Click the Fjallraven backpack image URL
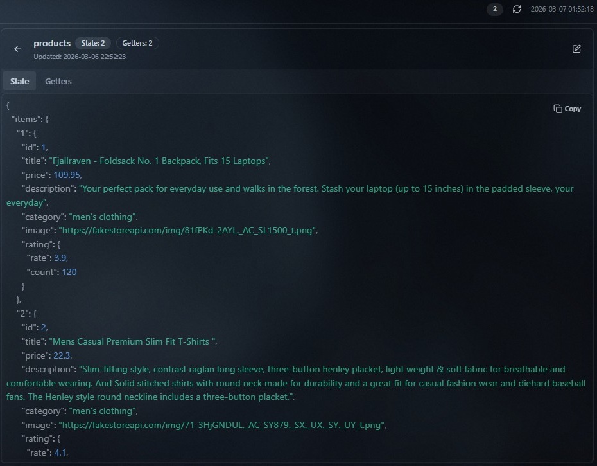597x466 pixels. [188, 230]
